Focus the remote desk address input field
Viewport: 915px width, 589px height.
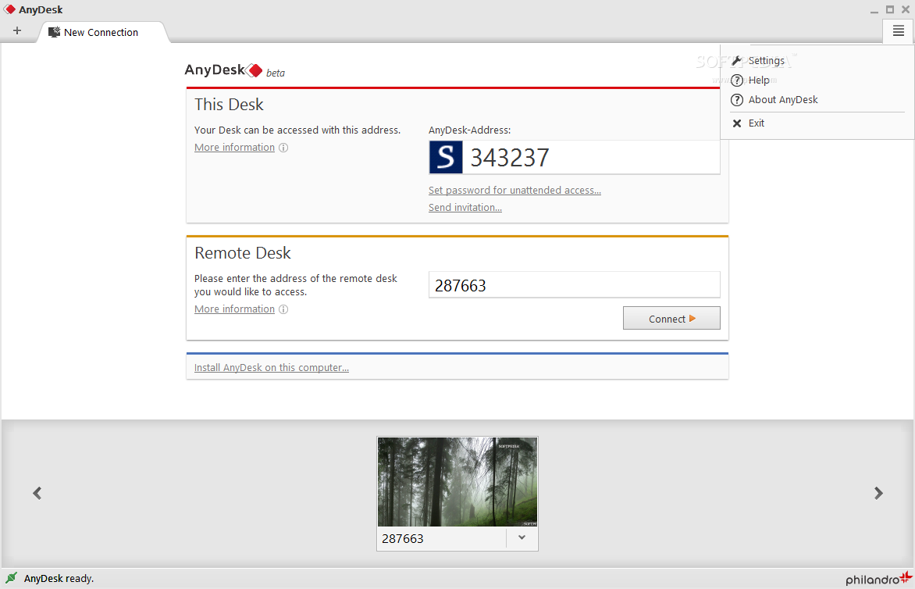(x=574, y=285)
